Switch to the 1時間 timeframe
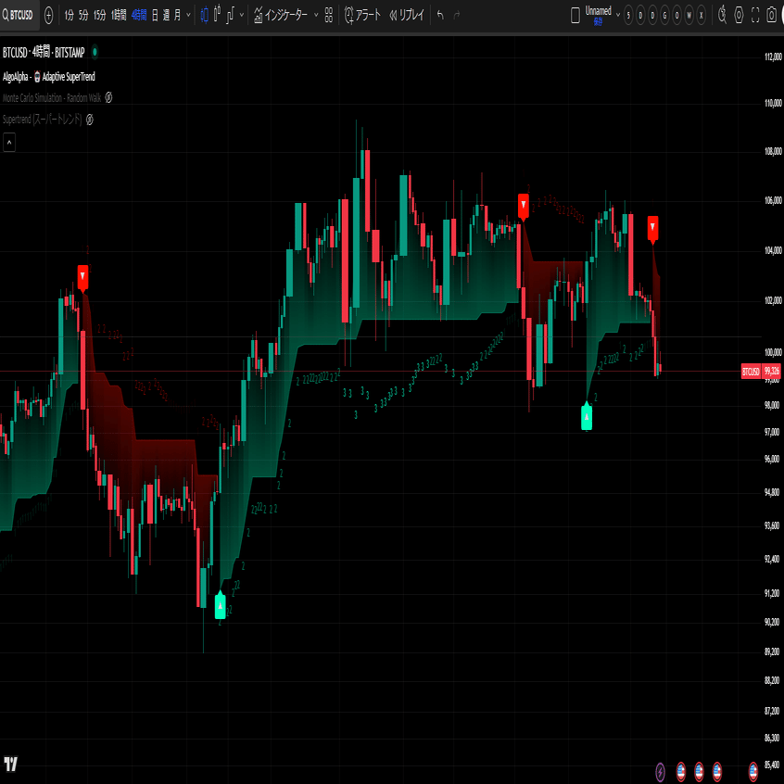Viewport: 784px width, 784px height. (x=119, y=16)
